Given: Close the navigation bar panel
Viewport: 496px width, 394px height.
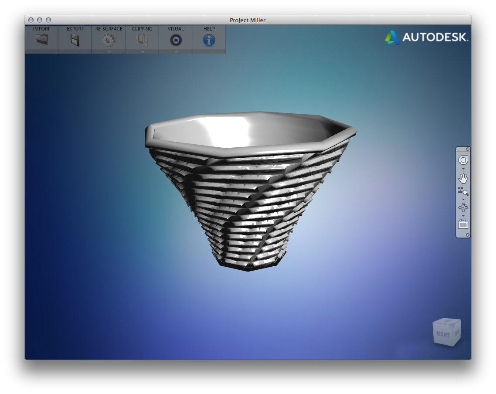Looking at the screenshot, I should pyautogui.click(x=468, y=149).
